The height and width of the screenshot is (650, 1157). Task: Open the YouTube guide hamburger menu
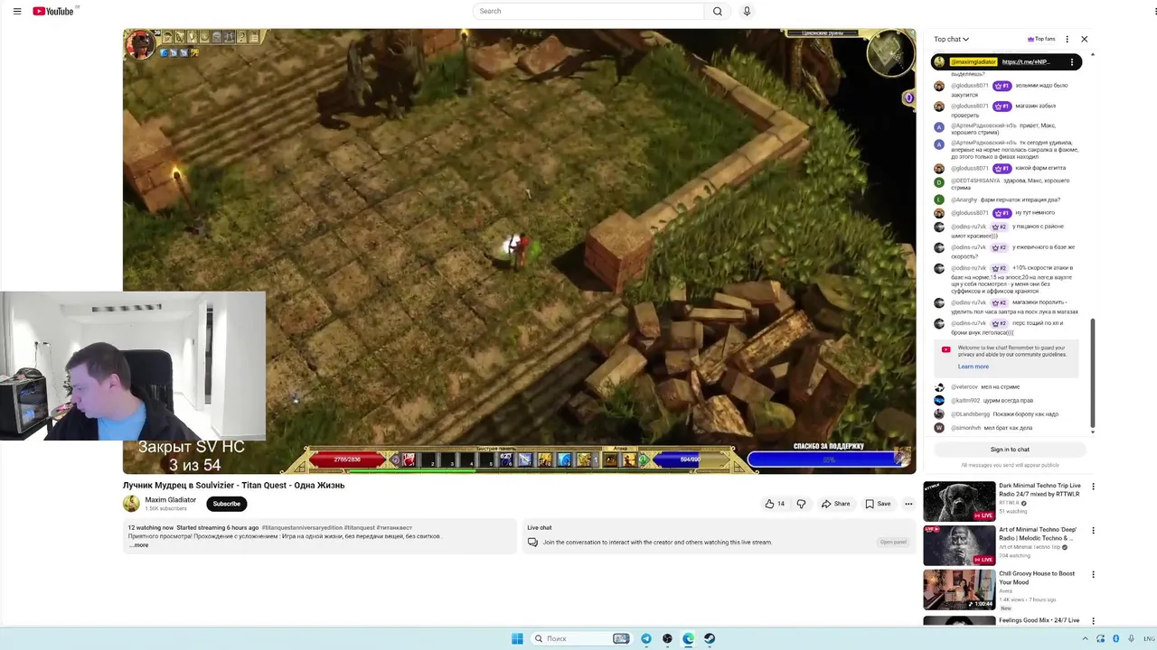point(17,11)
